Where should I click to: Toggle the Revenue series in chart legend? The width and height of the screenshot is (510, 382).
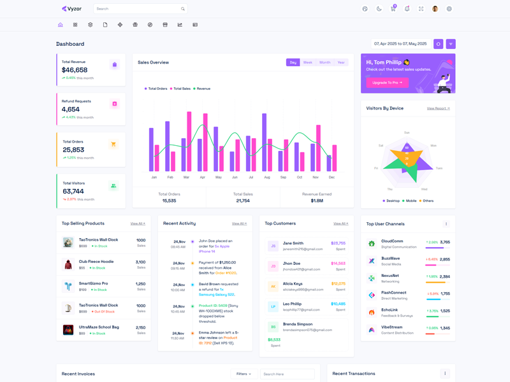(203, 88)
